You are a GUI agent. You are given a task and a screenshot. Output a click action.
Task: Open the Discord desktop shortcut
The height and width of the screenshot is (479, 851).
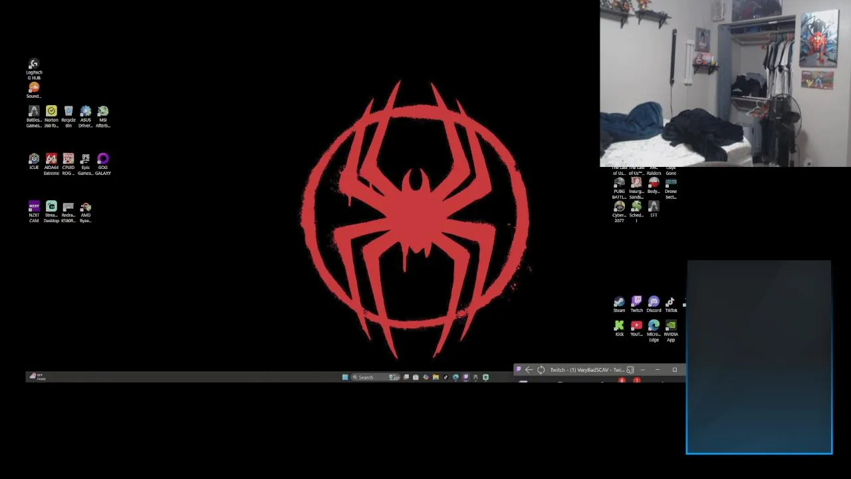(654, 305)
